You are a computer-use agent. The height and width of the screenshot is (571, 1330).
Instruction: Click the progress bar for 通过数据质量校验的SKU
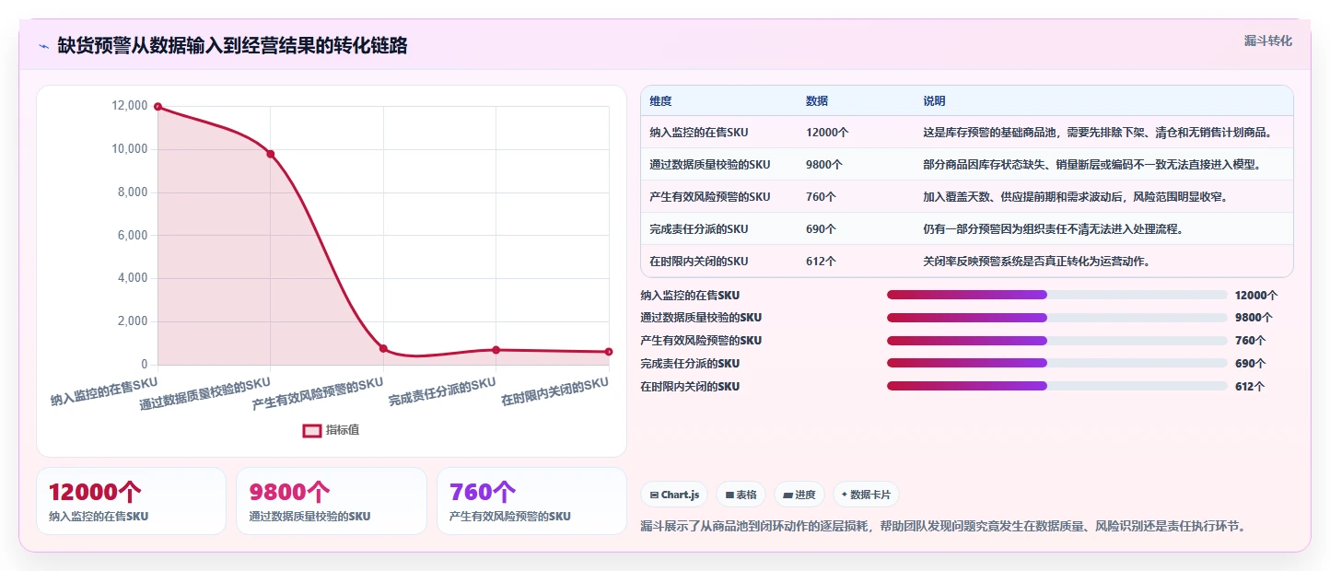coord(1056,318)
